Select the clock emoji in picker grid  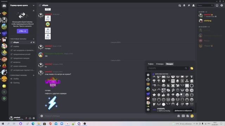click(x=163, y=81)
